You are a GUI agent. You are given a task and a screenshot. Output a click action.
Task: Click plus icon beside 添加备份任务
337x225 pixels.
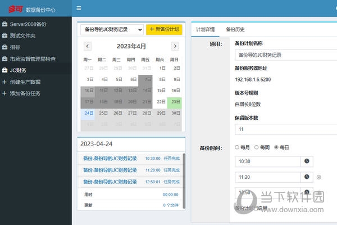(x=4, y=93)
